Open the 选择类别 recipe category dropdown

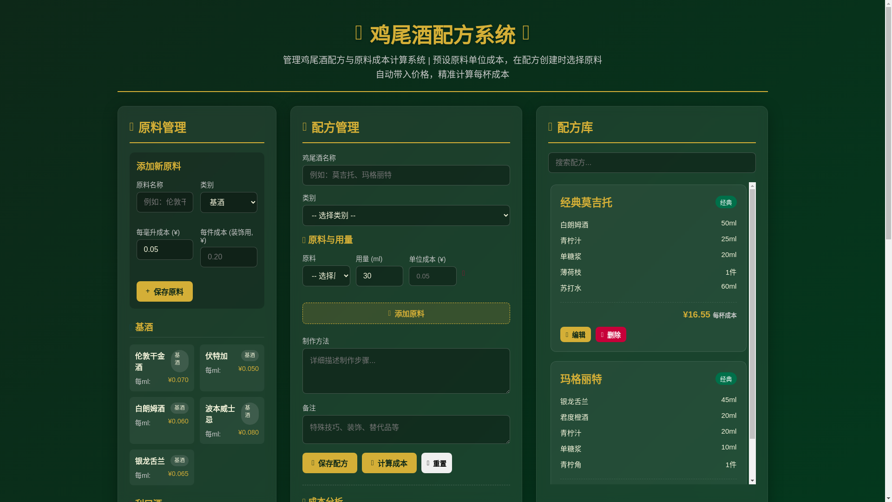pos(406,215)
